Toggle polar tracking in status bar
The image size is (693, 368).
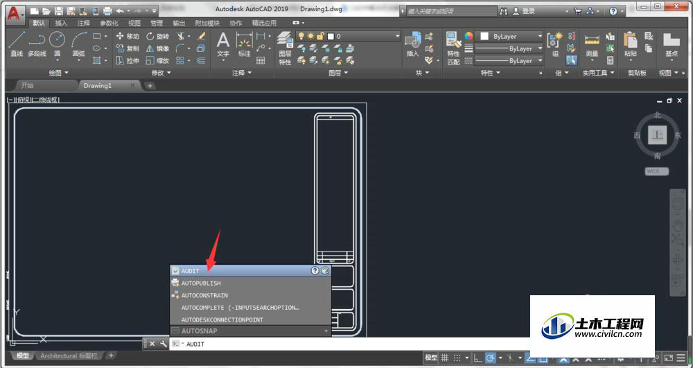click(x=490, y=358)
